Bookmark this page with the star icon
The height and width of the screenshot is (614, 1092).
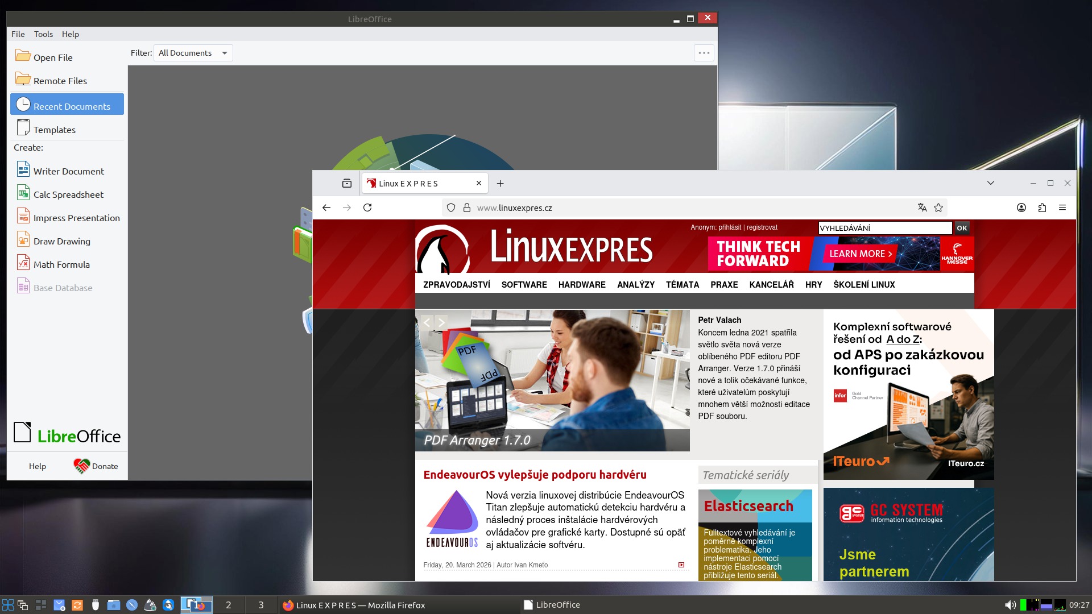click(x=938, y=208)
